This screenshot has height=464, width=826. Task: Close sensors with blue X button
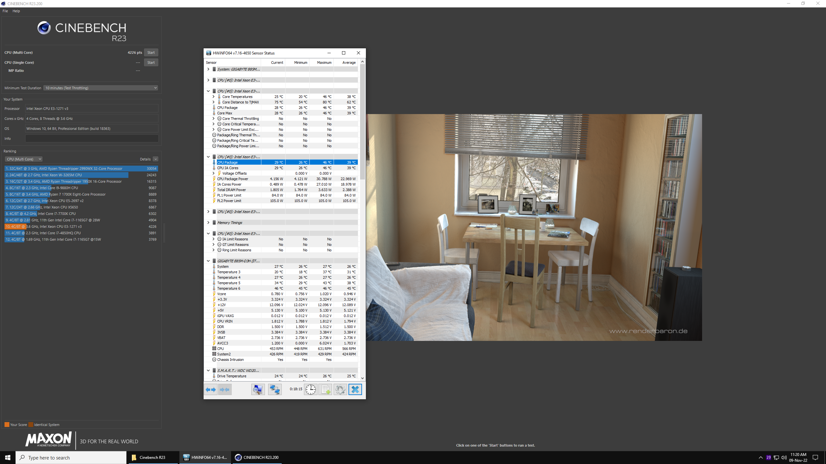pyautogui.click(x=355, y=390)
